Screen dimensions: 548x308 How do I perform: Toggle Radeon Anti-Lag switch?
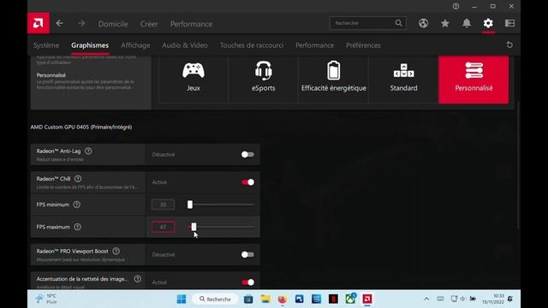[x=247, y=154]
